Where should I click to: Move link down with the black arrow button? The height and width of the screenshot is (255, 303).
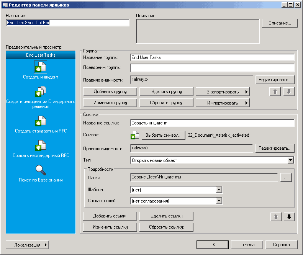(x=289, y=217)
